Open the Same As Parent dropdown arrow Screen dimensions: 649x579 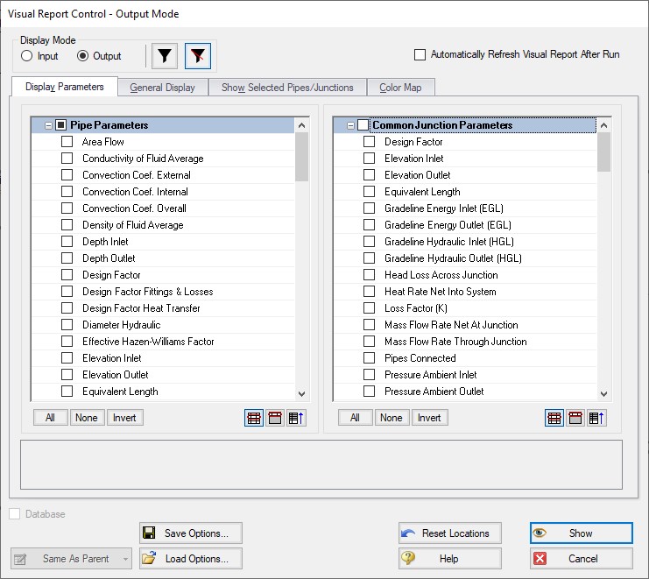125,559
